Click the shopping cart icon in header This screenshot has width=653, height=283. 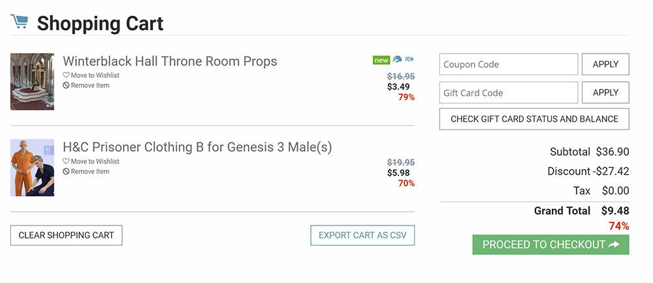pyautogui.click(x=19, y=22)
